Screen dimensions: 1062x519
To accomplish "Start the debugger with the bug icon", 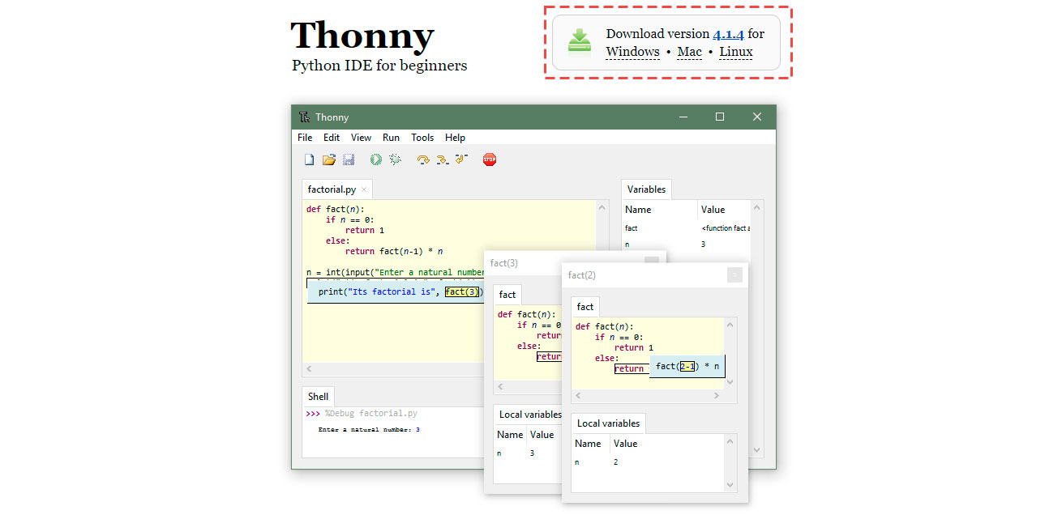I will pos(395,159).
